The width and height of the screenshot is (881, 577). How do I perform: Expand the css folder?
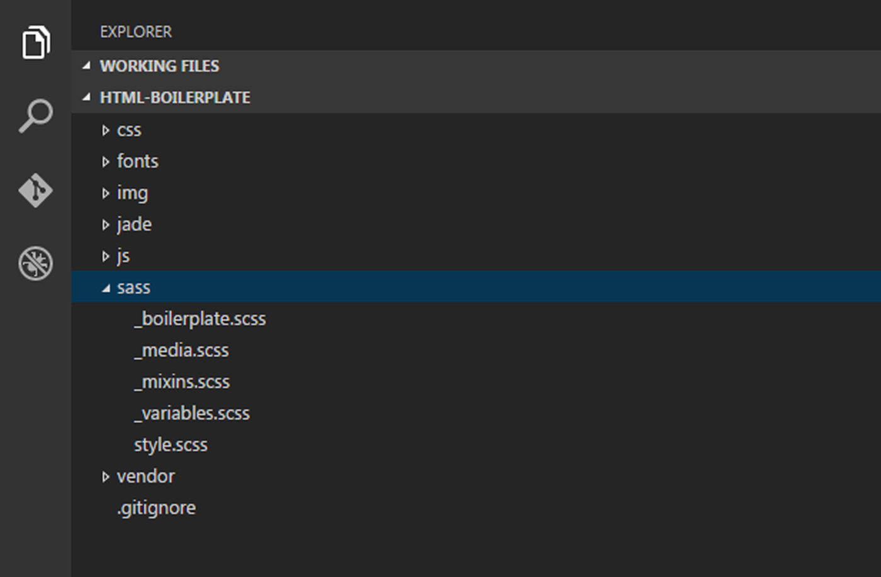[x=129, y=130]
